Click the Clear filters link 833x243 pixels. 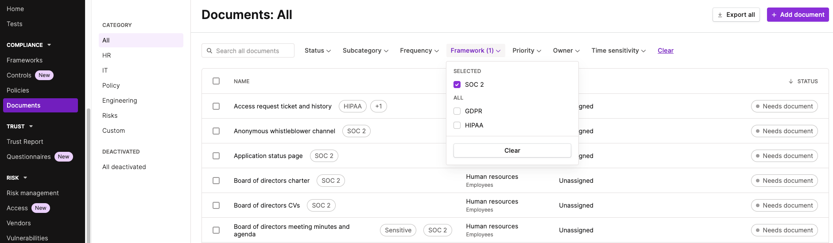(666, 50)
